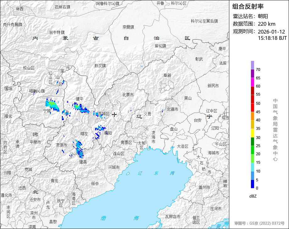Click the 巴林右旗 map label

click(x=63, y=7)
